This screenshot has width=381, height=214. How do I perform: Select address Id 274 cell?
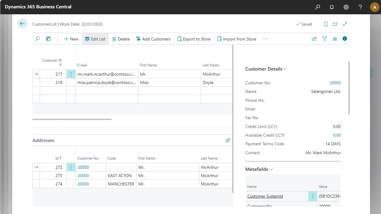[x=53, y=184]
